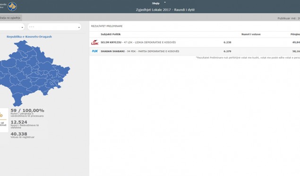Click the LDK party logo
Screen dimensions: 300x176
pyautogui.click(x=94, y=42)
